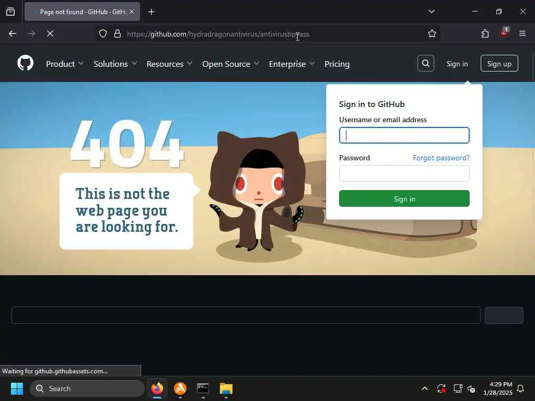Close the Page not found tab

click(x=132, y=11)
